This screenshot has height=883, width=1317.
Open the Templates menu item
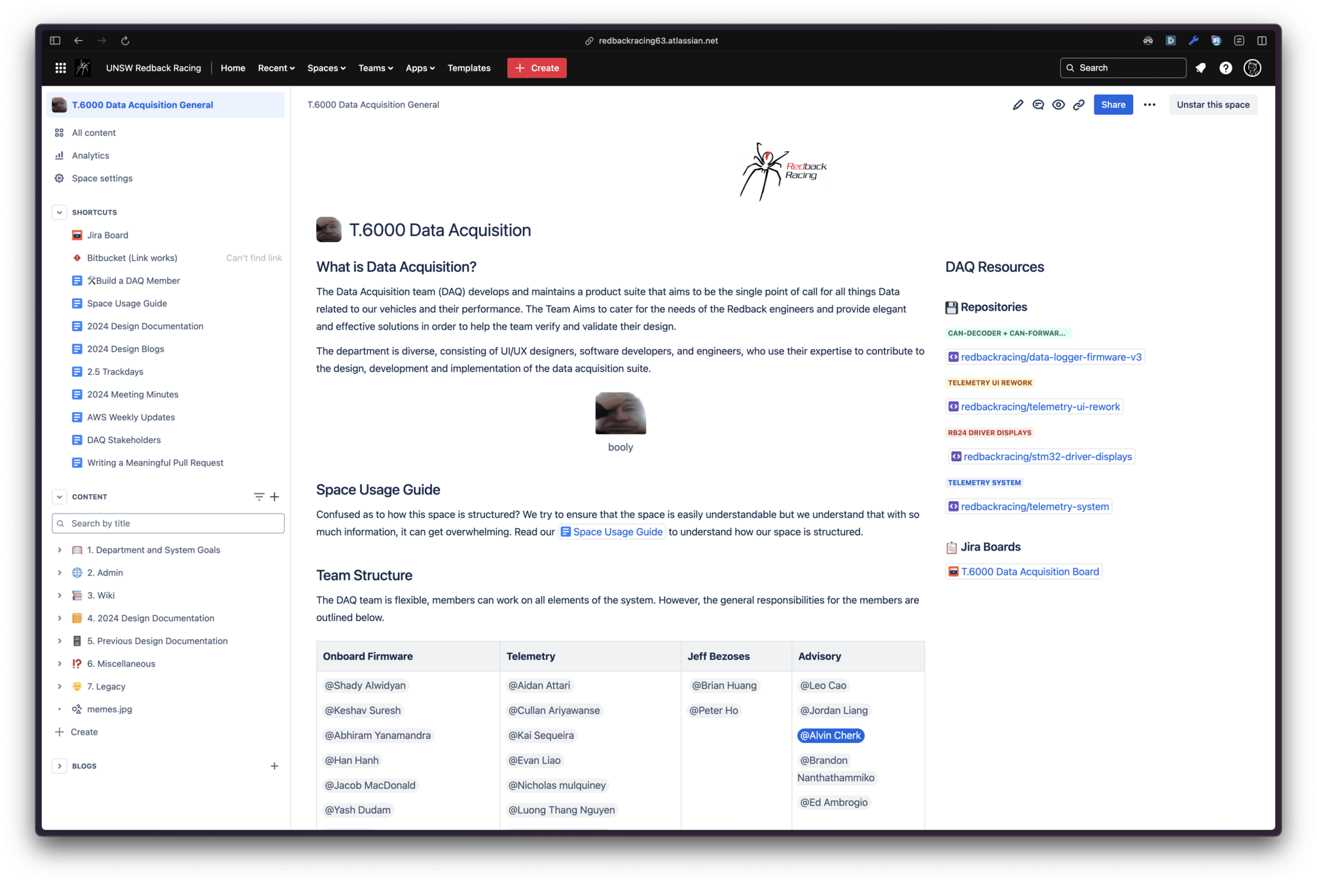tap(469, 68)
